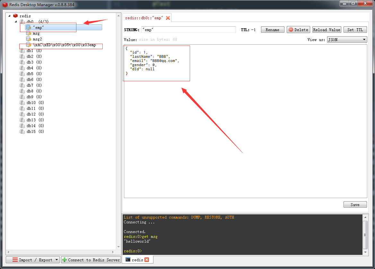
Task: Select db5 (0) in the tree
Action: pyautogui.click(x=34, y=74)
